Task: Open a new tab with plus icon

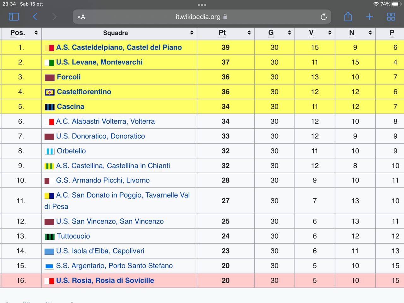Action: [x=369, y=17]
